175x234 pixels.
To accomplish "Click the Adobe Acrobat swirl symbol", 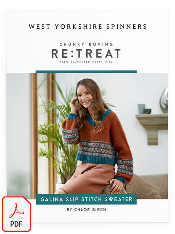I will tap(16, 210).
